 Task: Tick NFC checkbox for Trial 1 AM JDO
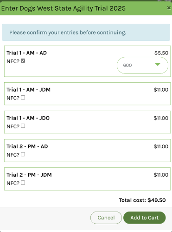point(23,126)
